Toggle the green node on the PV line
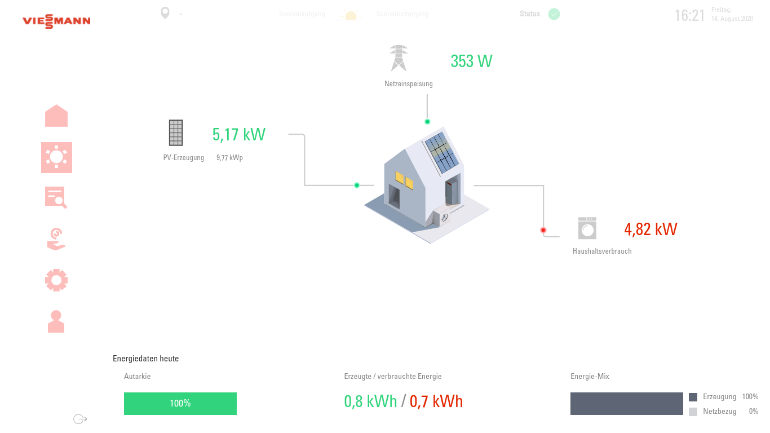The image size is (770, 433). (x=357, y=184)
